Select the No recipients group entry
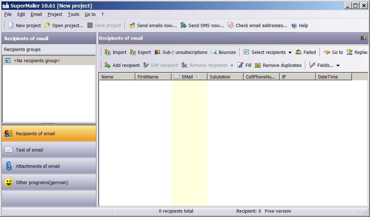The image size is (370, 217). point(37,61)
